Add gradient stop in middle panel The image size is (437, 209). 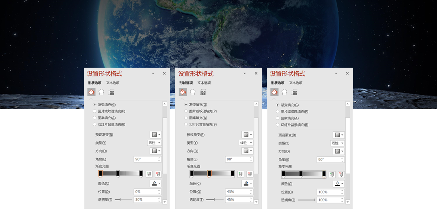[x=240, y=174]
